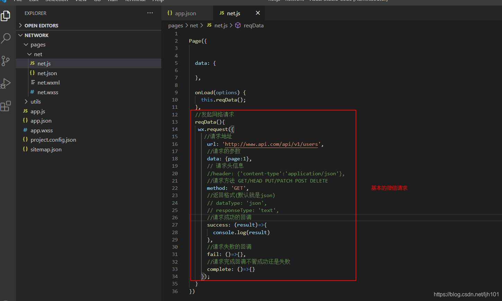Select the net.js editor tab

coord(233,13)
